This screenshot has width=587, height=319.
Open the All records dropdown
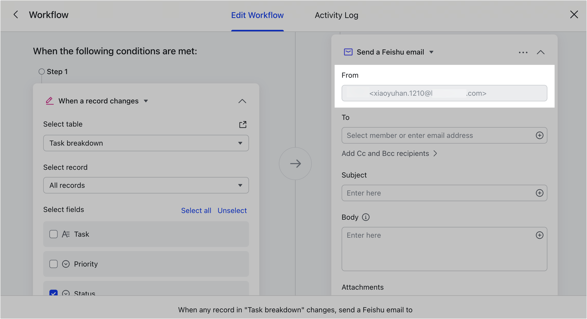(x=146, y=185)
